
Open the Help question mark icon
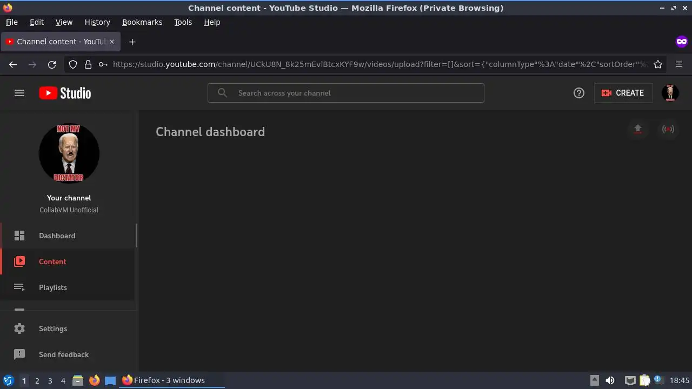579,93
